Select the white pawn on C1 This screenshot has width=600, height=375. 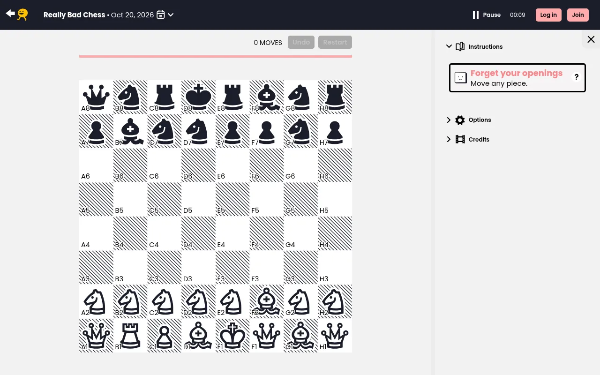(x=164, y=336)
